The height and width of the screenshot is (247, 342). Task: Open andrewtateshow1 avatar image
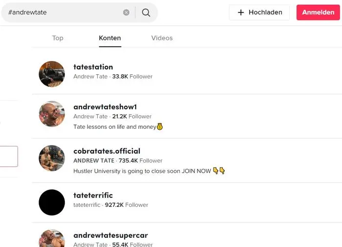pos(52,114)
